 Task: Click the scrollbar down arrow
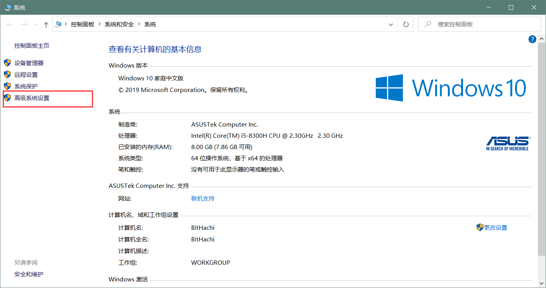[542, 284]
